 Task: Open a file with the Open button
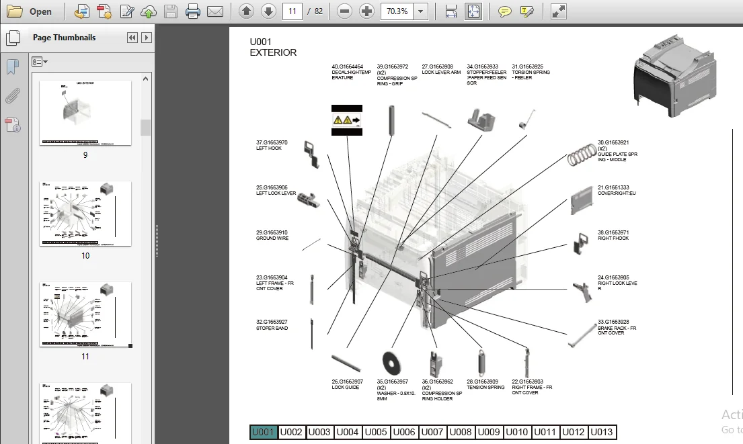point(30,11)
